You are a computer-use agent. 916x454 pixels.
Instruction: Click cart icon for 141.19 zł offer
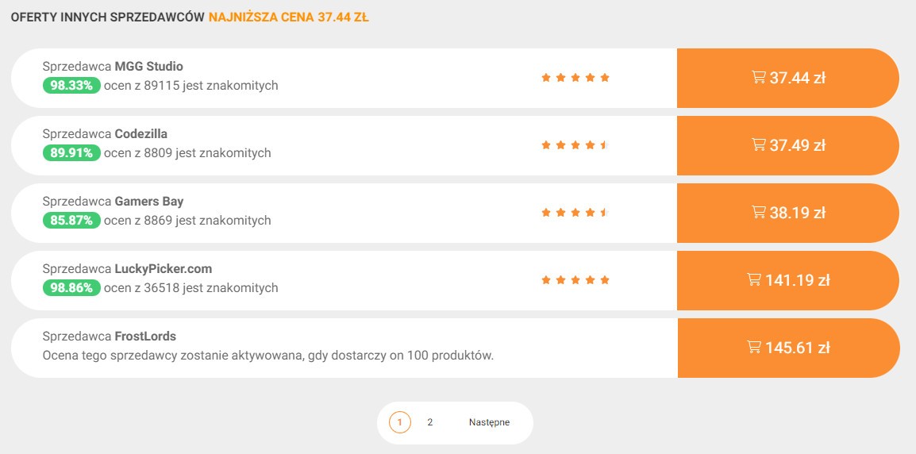[x=754, y=280]
